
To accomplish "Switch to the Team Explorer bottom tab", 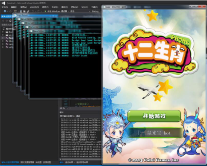I will click(x=27, y=162).
